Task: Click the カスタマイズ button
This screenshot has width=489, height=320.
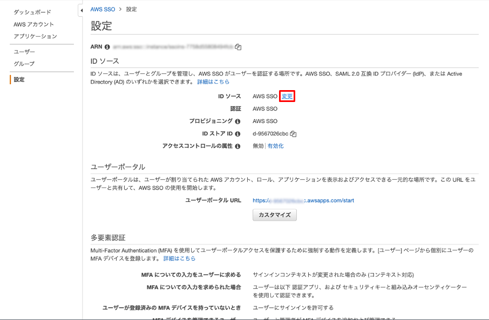Action: [x=275, y=215]
